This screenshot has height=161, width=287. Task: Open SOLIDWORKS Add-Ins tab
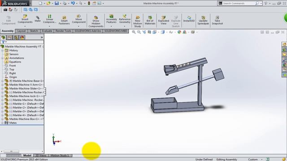coord(88,31)
